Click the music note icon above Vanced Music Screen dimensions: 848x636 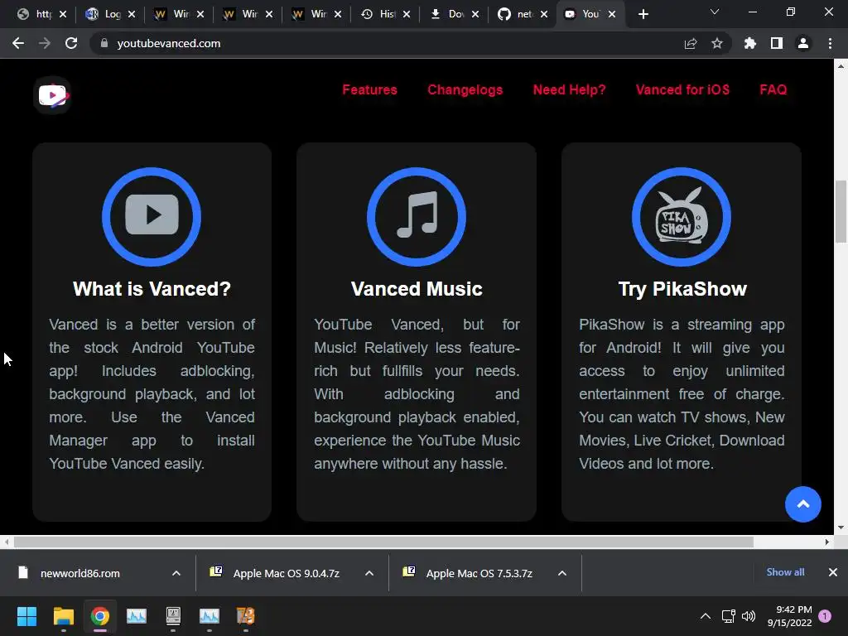[417, 216]
